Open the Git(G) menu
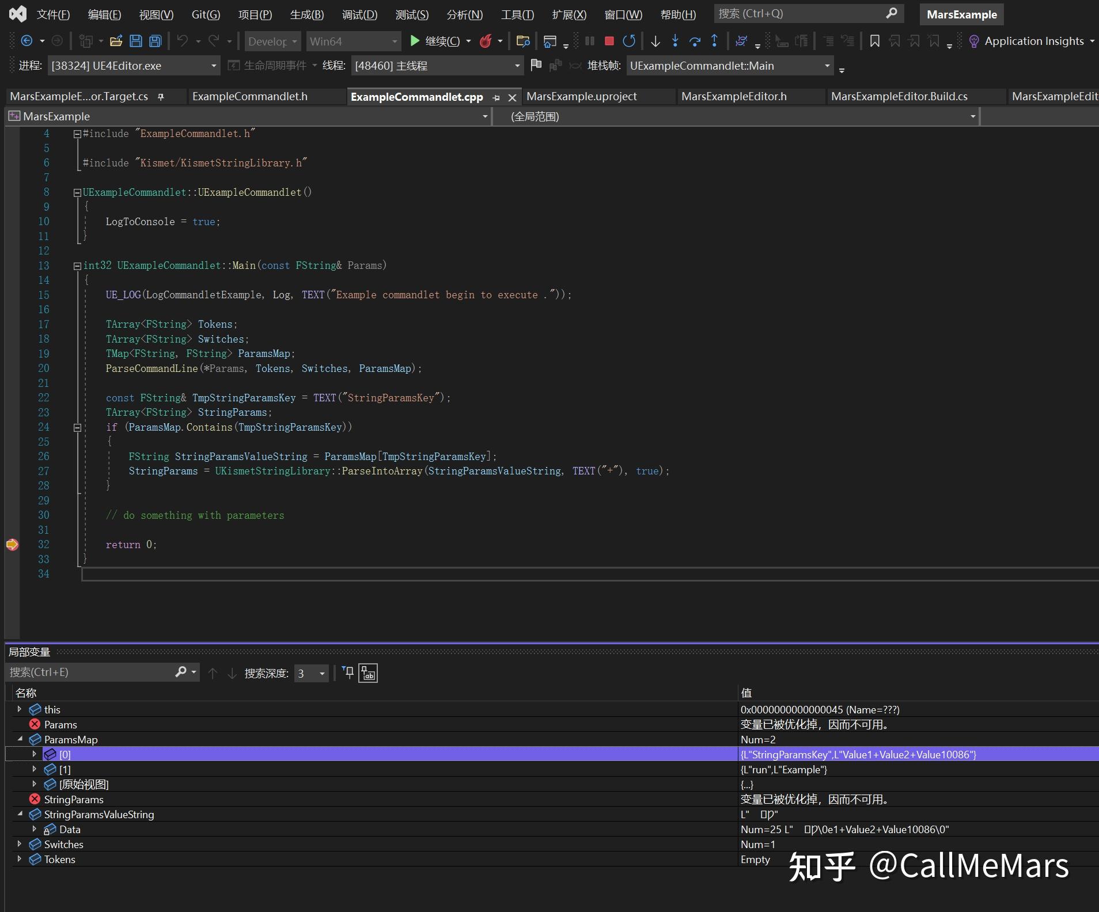 tap(206, 14)
